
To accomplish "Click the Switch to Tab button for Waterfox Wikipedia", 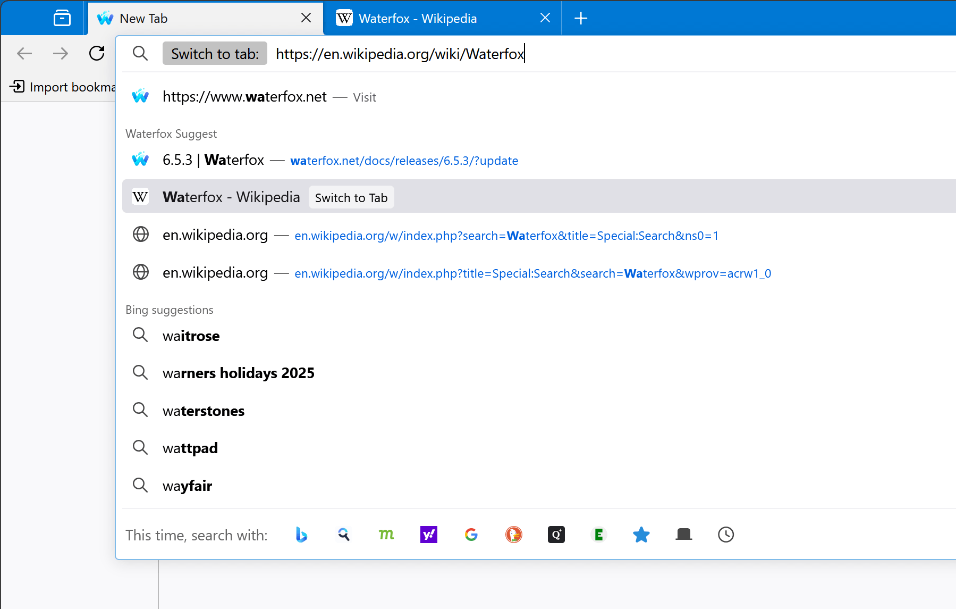I will point(351,197).
